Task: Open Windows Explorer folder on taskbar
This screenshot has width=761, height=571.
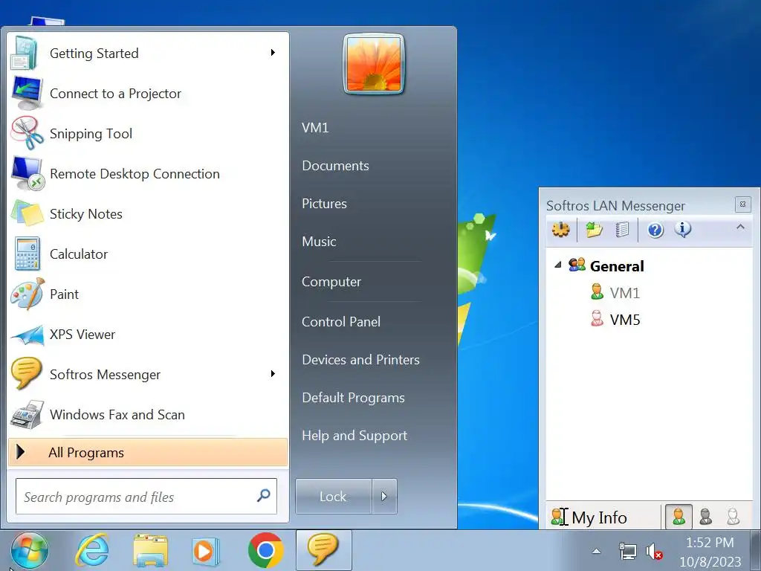Action: 150,551
